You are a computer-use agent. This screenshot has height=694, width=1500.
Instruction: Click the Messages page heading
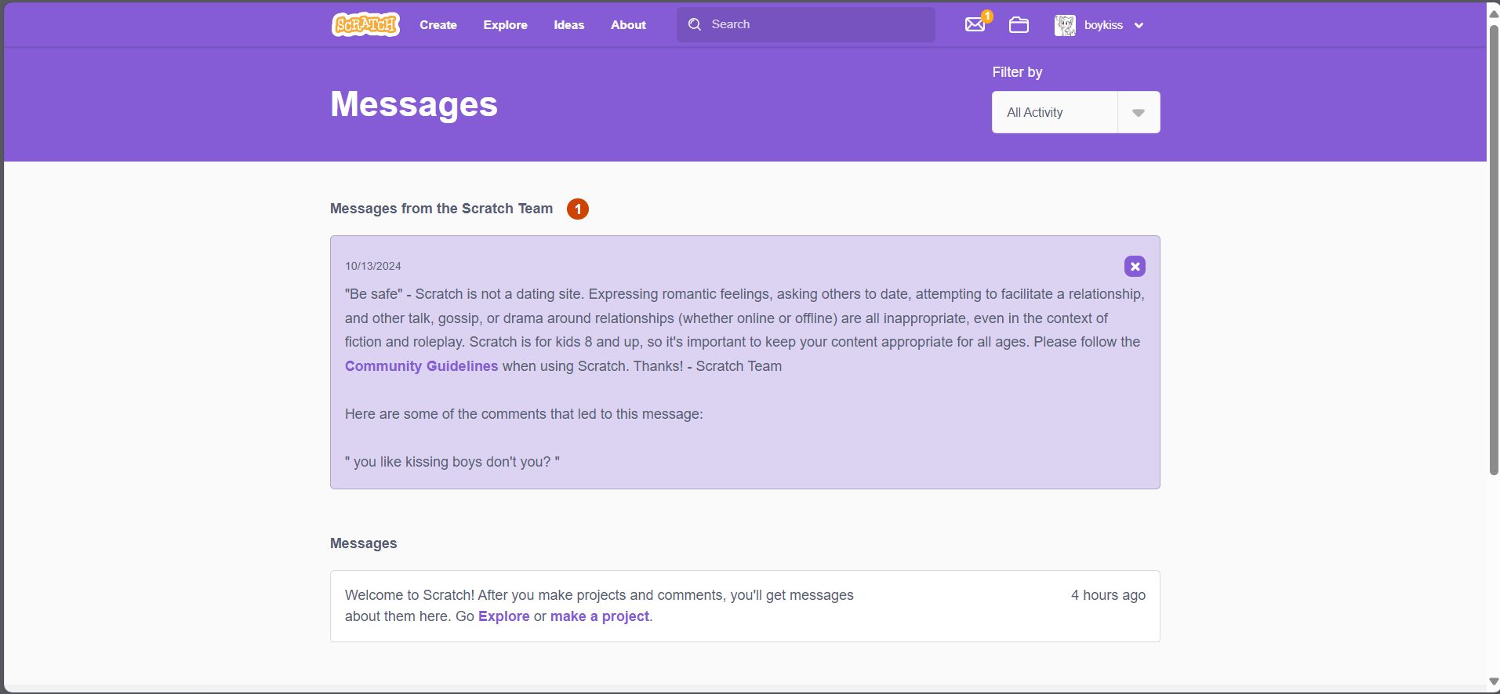pos(414,104)
